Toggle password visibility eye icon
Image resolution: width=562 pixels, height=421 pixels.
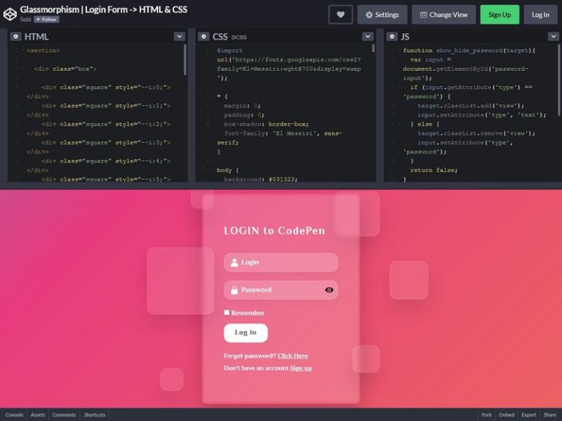click(329, 290)
